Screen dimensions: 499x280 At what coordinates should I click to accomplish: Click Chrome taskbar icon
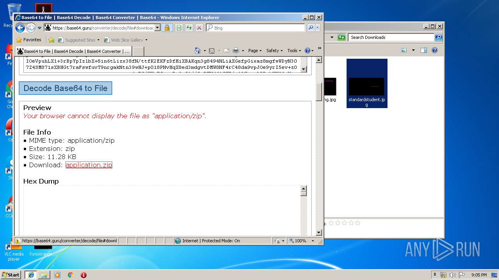(x=70, y=275)
